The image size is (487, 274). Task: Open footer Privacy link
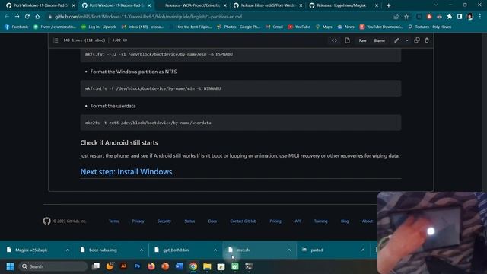pyautogui.click(x=138, y=221)
